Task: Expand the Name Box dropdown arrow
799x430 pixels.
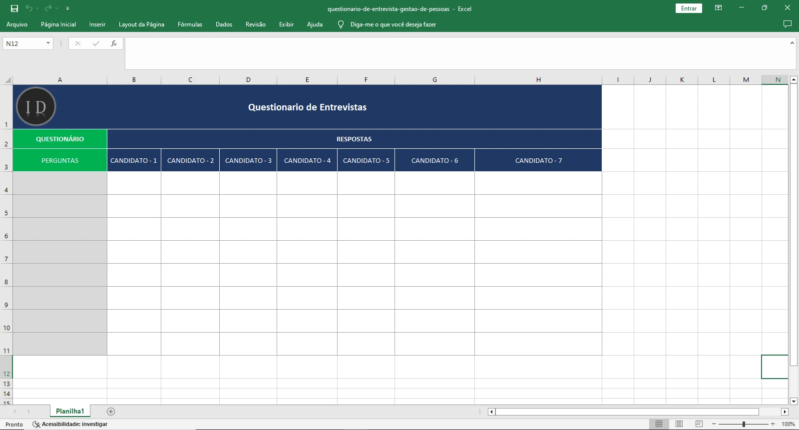Action: tap(48, 43)
